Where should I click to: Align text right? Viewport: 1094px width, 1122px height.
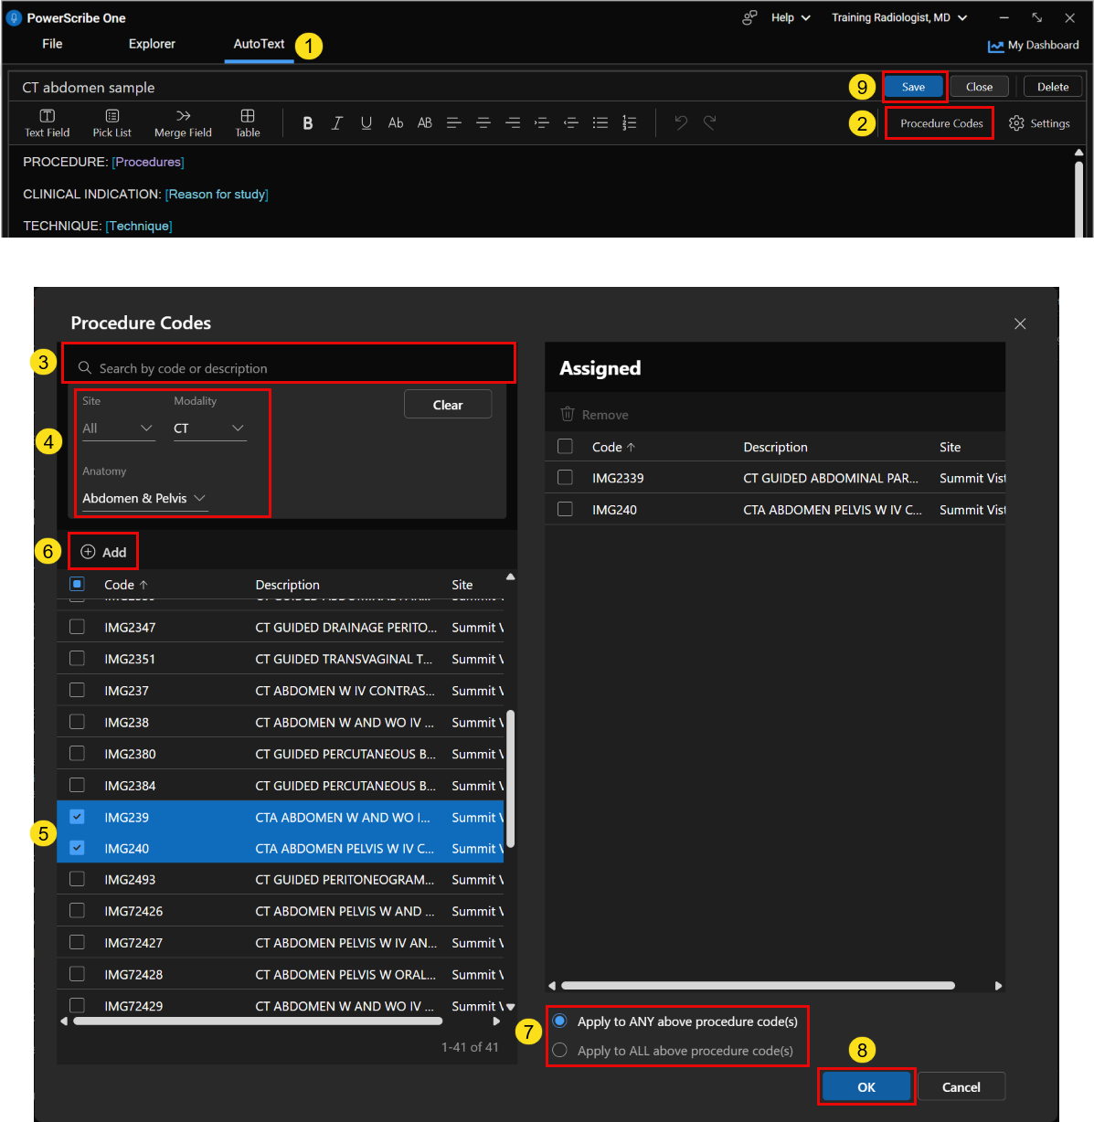[x=513, y=123]
